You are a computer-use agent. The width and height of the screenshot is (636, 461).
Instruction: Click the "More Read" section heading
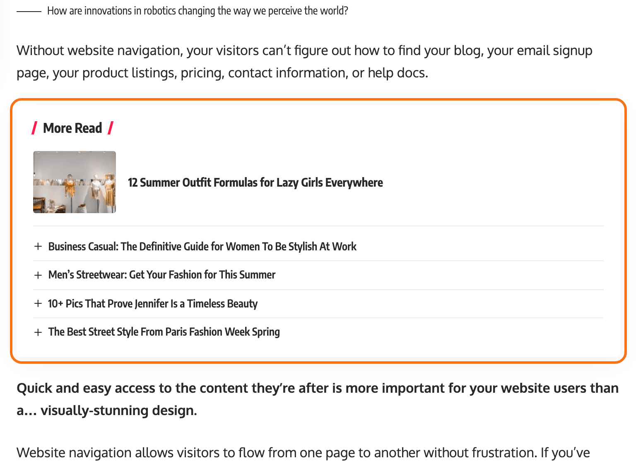coord(72,128)
